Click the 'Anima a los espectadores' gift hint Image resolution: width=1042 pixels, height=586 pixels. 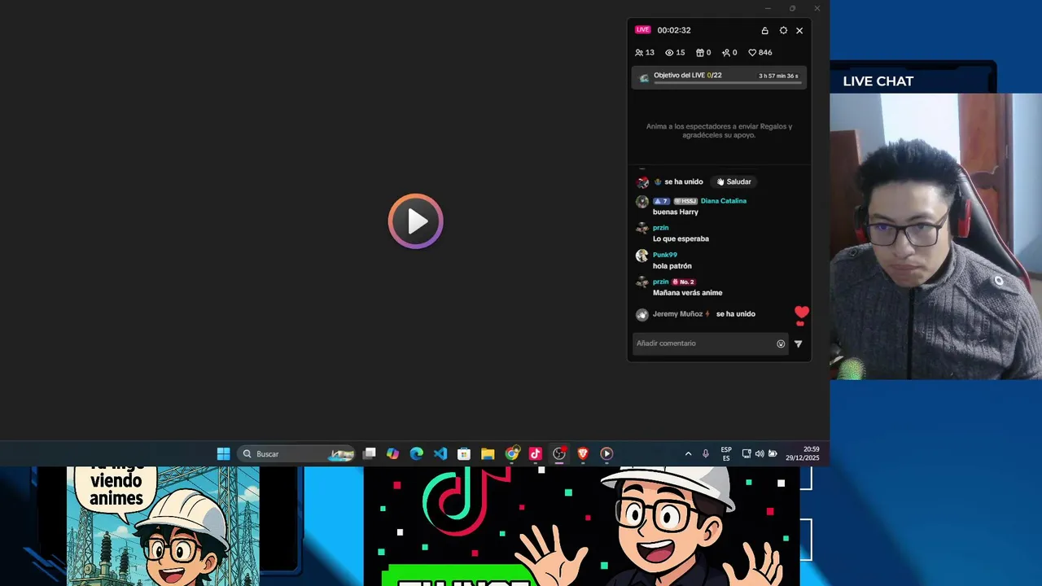(719, 130)
